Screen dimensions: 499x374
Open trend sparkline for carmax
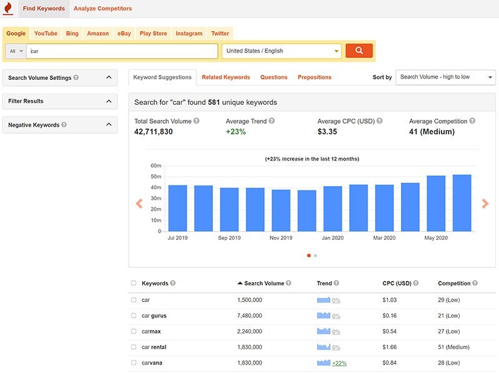coord(324,332)
